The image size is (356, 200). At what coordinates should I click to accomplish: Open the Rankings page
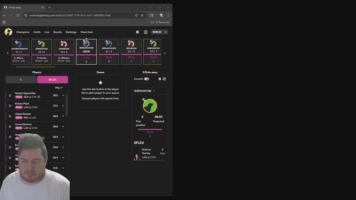pos(71,32)
